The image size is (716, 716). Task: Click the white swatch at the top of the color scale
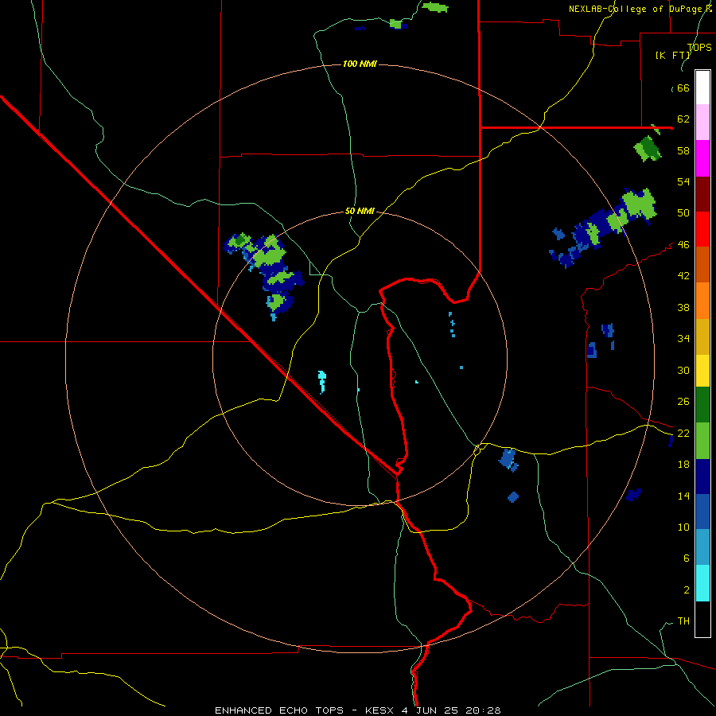[702, 88]
